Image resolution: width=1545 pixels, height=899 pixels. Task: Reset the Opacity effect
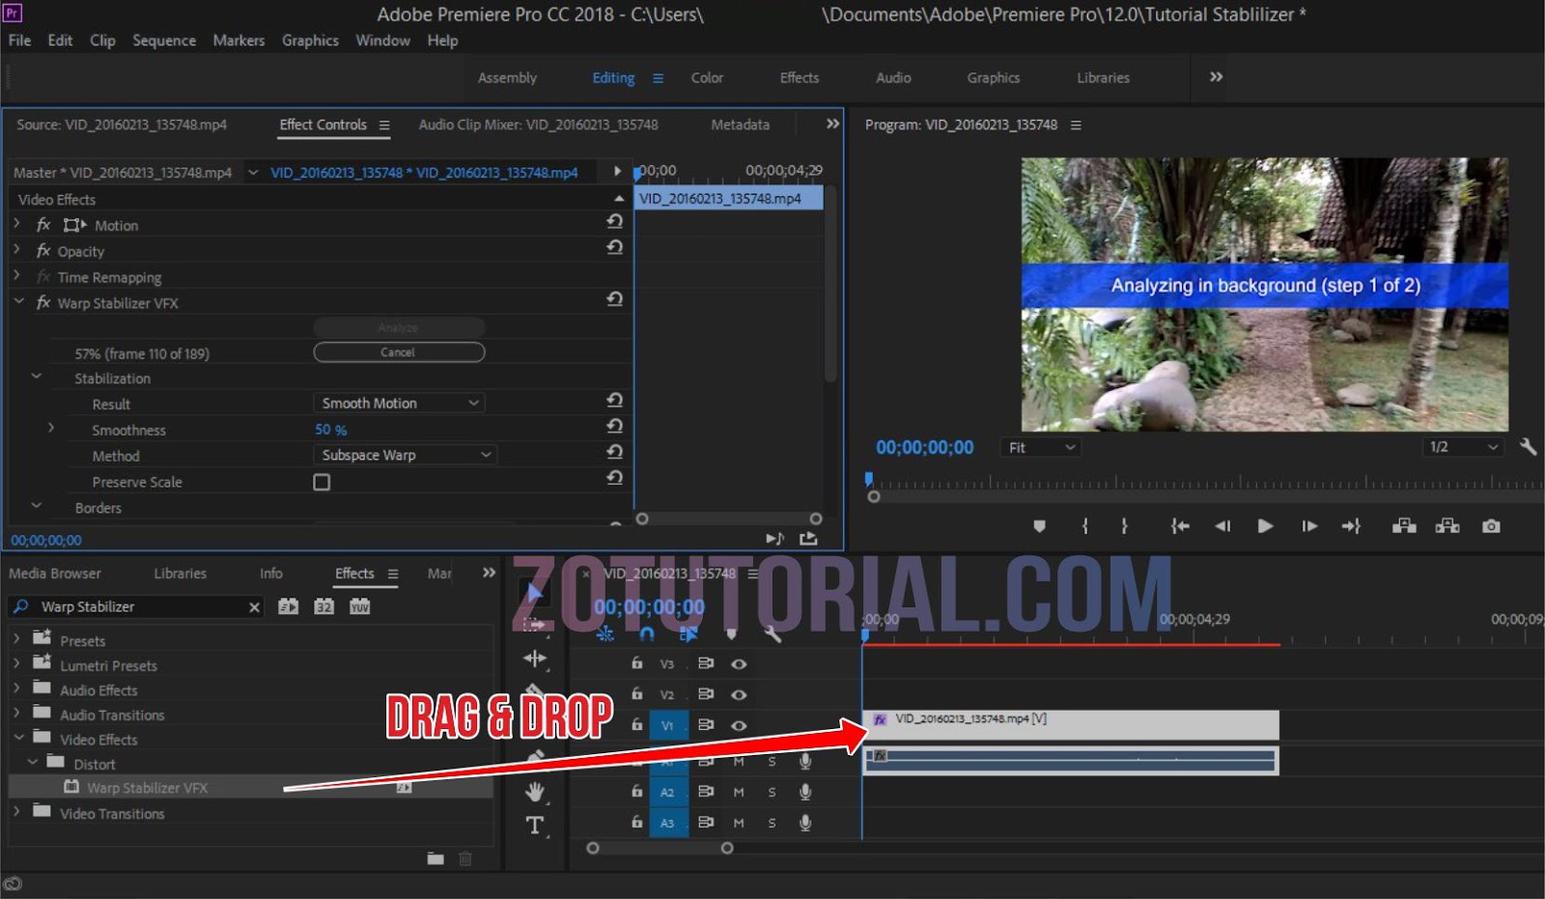tap(614, 247)
